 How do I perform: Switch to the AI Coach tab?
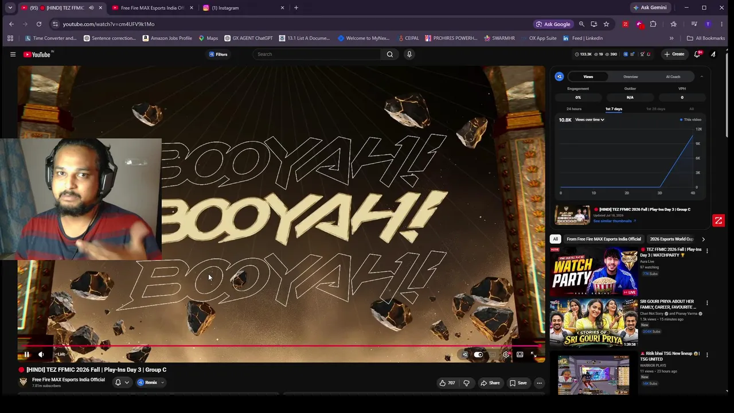tap(673, 77)
